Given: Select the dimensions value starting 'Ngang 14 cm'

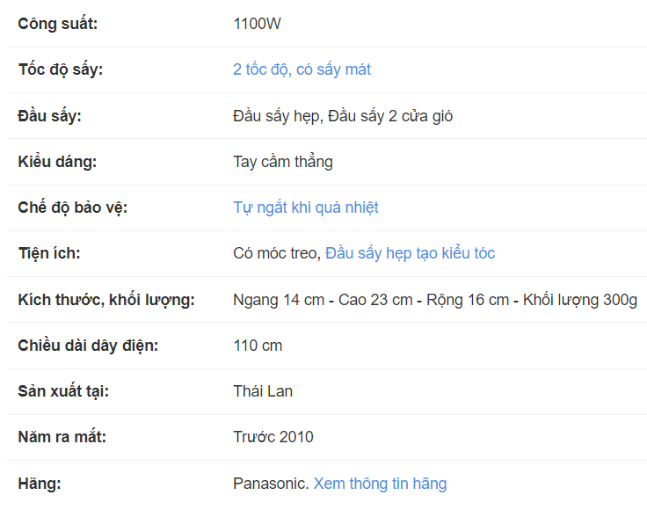Looking at the screenshot, I should click(x=435, y=300).
